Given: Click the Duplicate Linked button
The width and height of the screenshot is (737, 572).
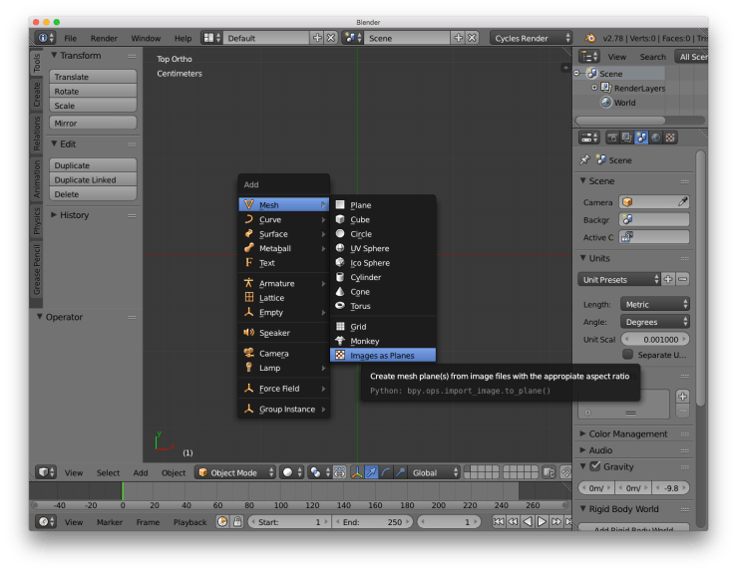Looking at the screenshot, I should 93,179.
